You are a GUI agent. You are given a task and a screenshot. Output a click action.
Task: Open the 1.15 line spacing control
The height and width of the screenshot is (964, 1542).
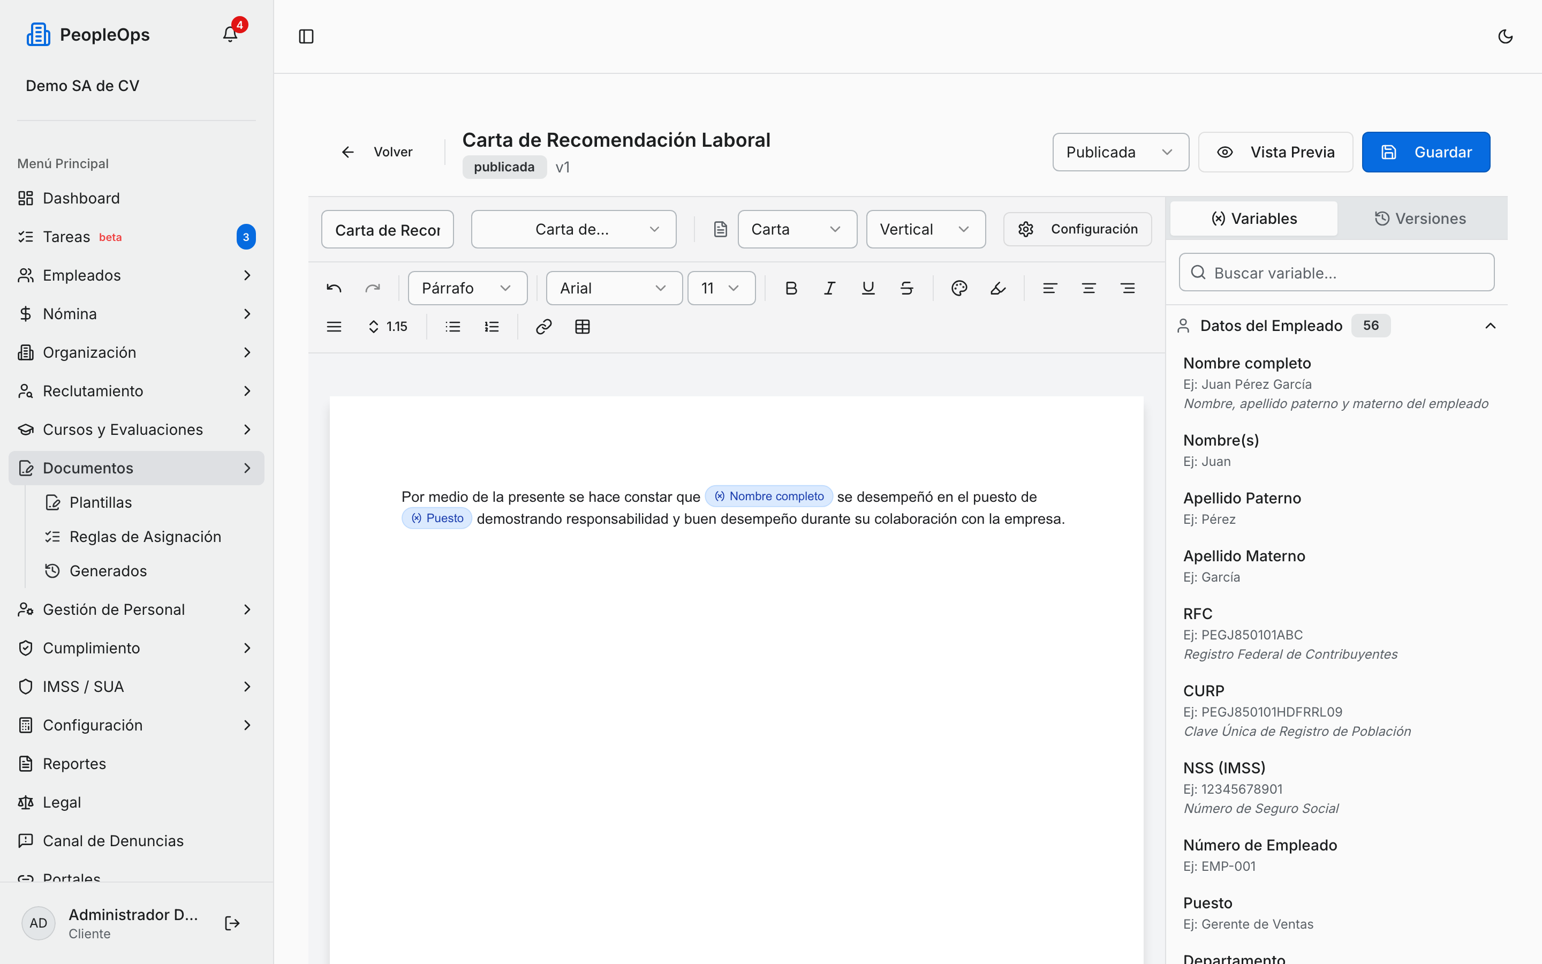[388, 327]
